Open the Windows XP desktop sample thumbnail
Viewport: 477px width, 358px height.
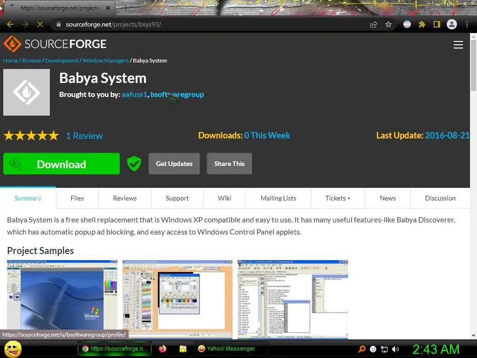click(62, 300)
